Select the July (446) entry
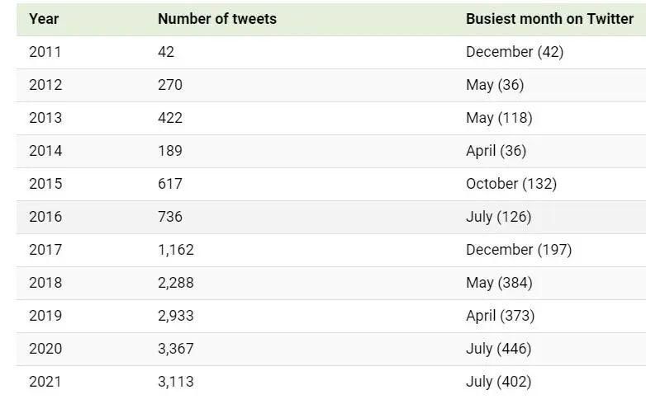The image size is (646, 399). pyautogui.click(x=498, y=349)
